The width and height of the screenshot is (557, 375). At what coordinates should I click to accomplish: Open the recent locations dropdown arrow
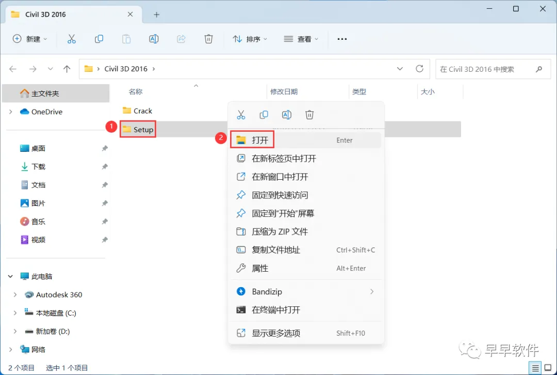[x=50, y=69]
